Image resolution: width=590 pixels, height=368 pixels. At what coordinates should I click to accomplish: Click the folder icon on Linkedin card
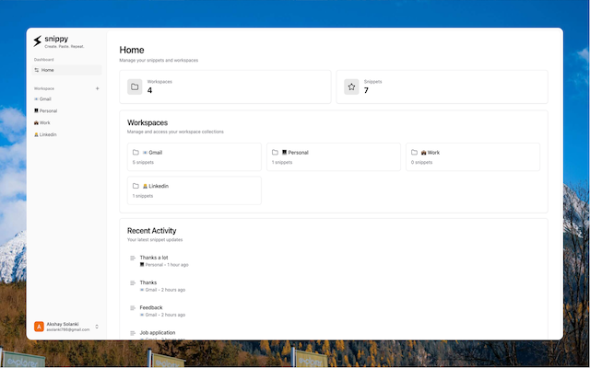[136, 186]
